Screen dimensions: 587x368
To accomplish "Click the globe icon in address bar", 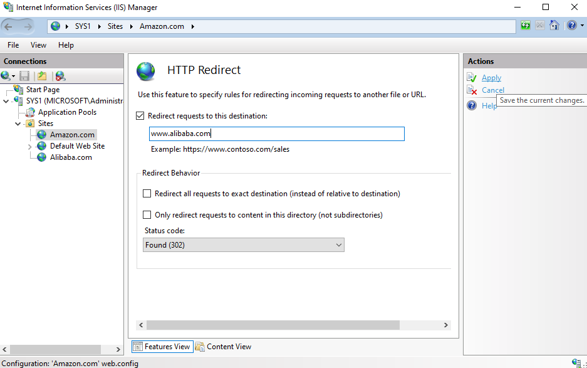I will click(55, 26).
